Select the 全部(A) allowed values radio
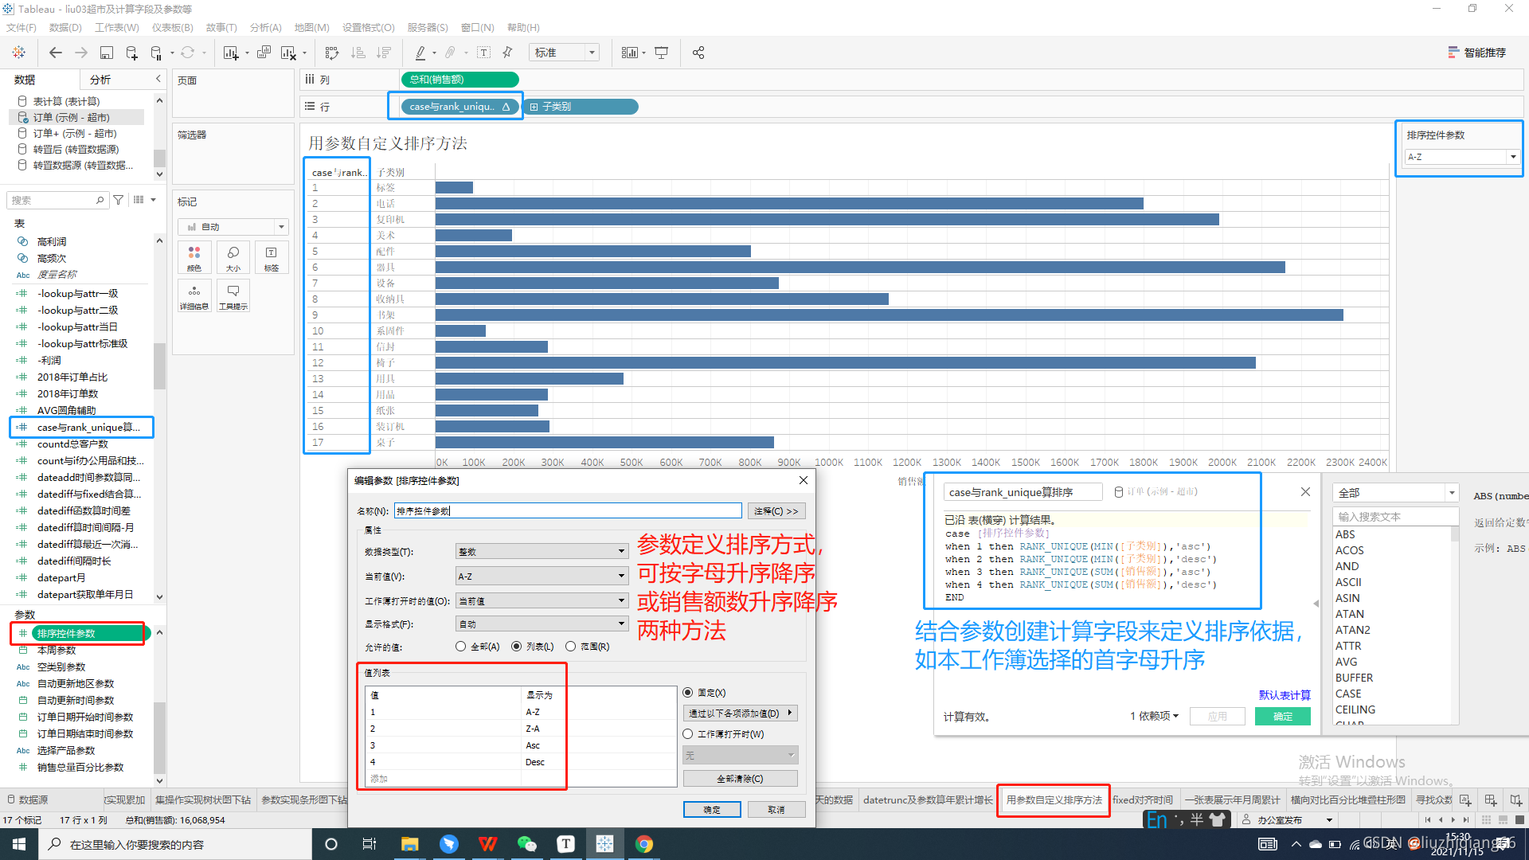 pyautogui.click(x=460, y=647)
